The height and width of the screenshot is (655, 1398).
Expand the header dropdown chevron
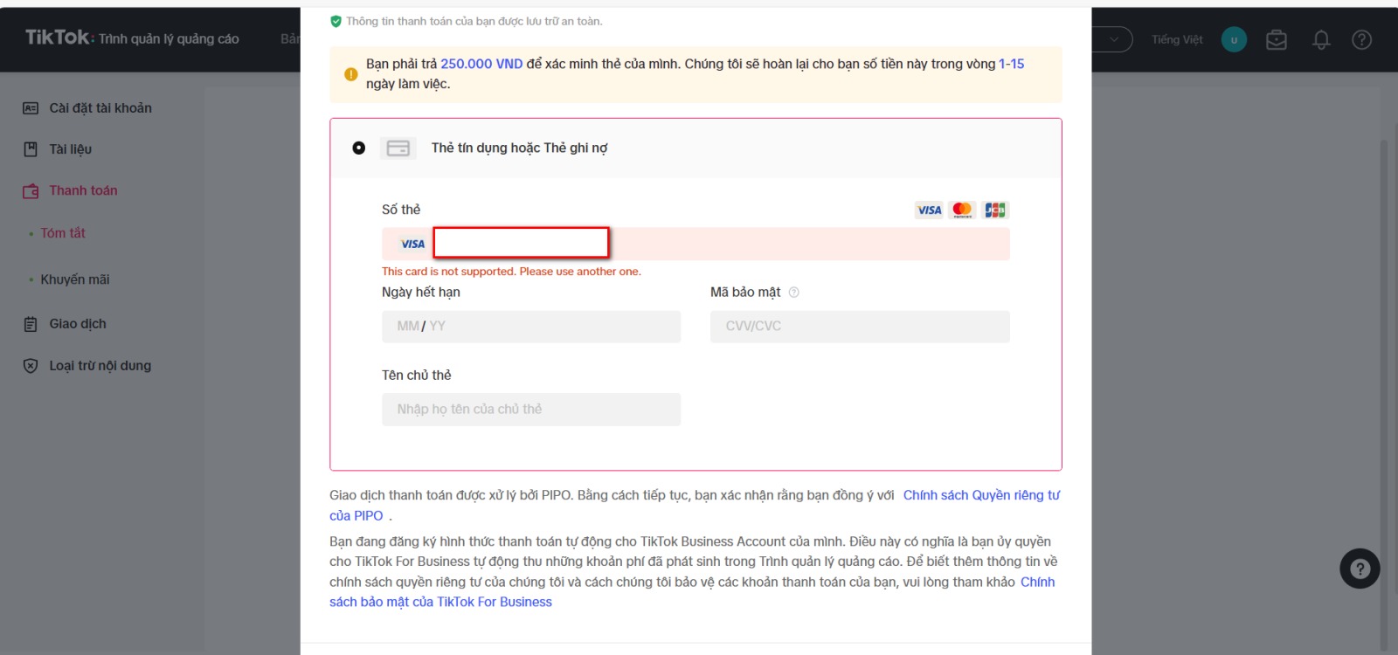[x=1114, y=39]
